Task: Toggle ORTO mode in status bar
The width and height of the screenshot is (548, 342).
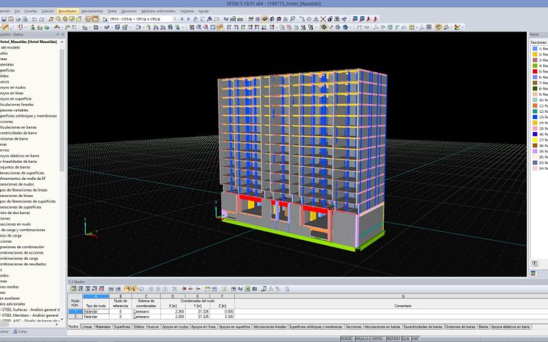Action: pos(377,339)
